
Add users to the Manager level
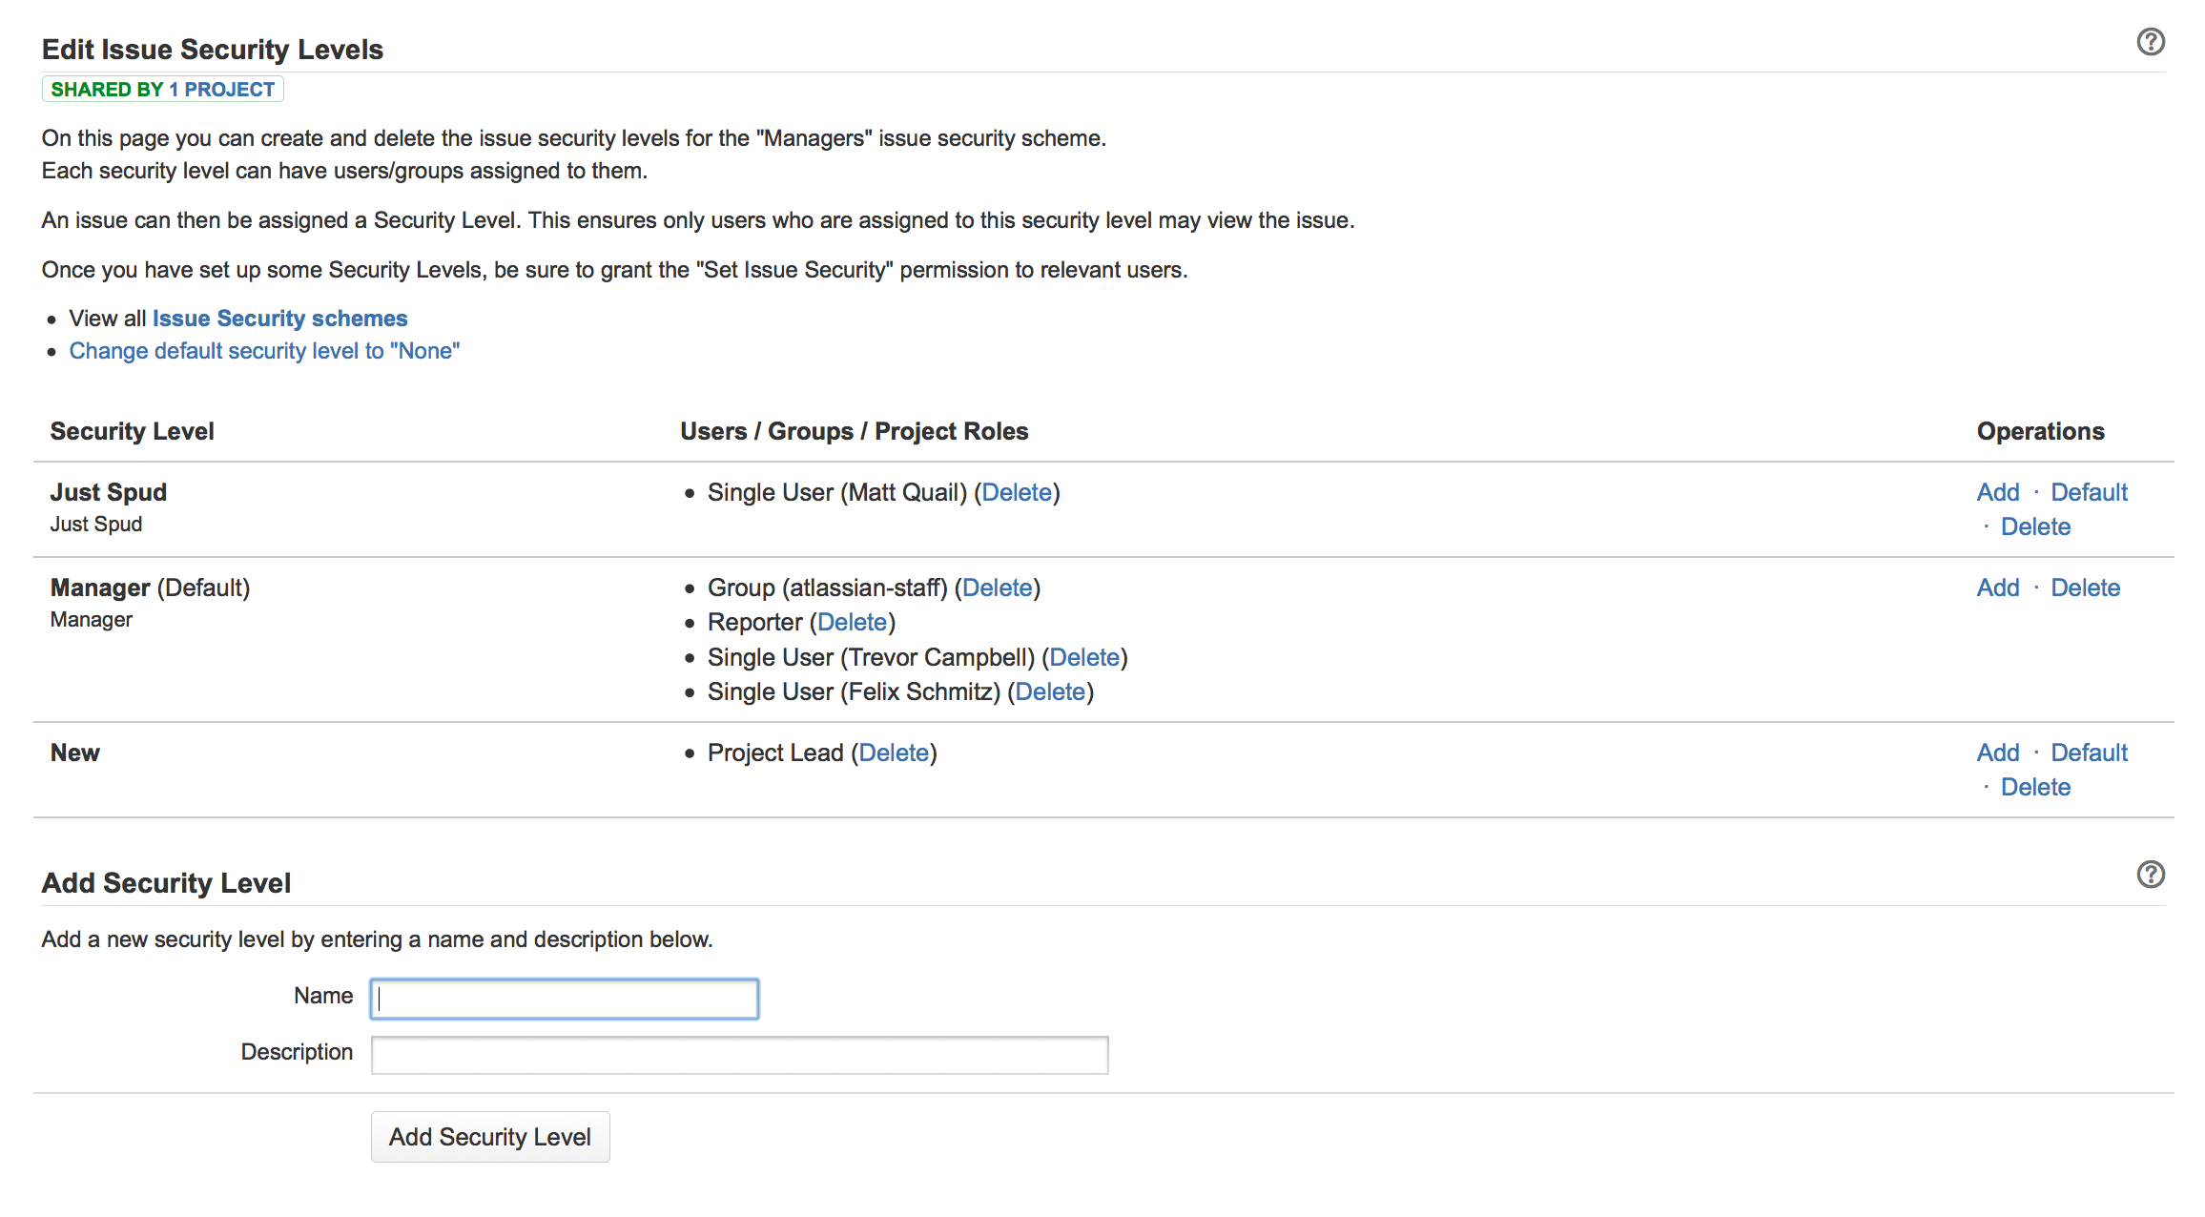(1997, 588)
